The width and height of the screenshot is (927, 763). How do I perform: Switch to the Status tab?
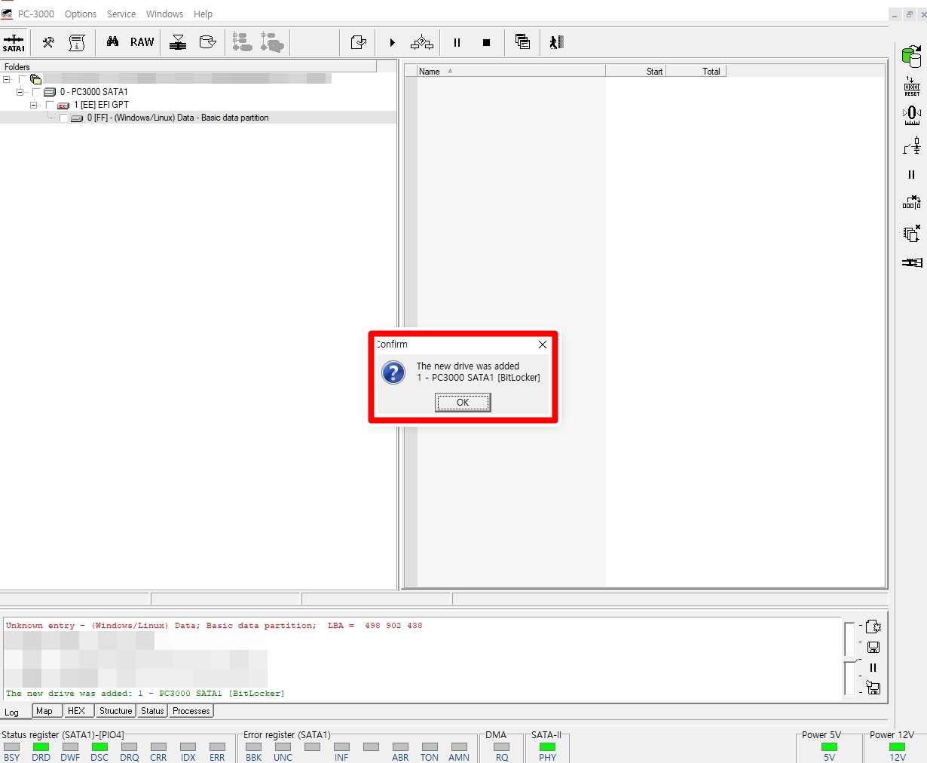[152, 711]
